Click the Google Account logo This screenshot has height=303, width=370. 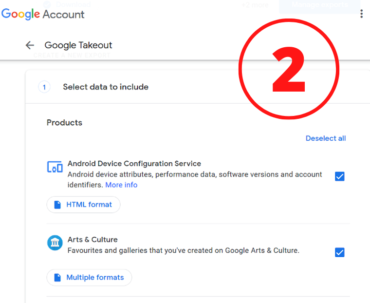click(x=43, y=14)
